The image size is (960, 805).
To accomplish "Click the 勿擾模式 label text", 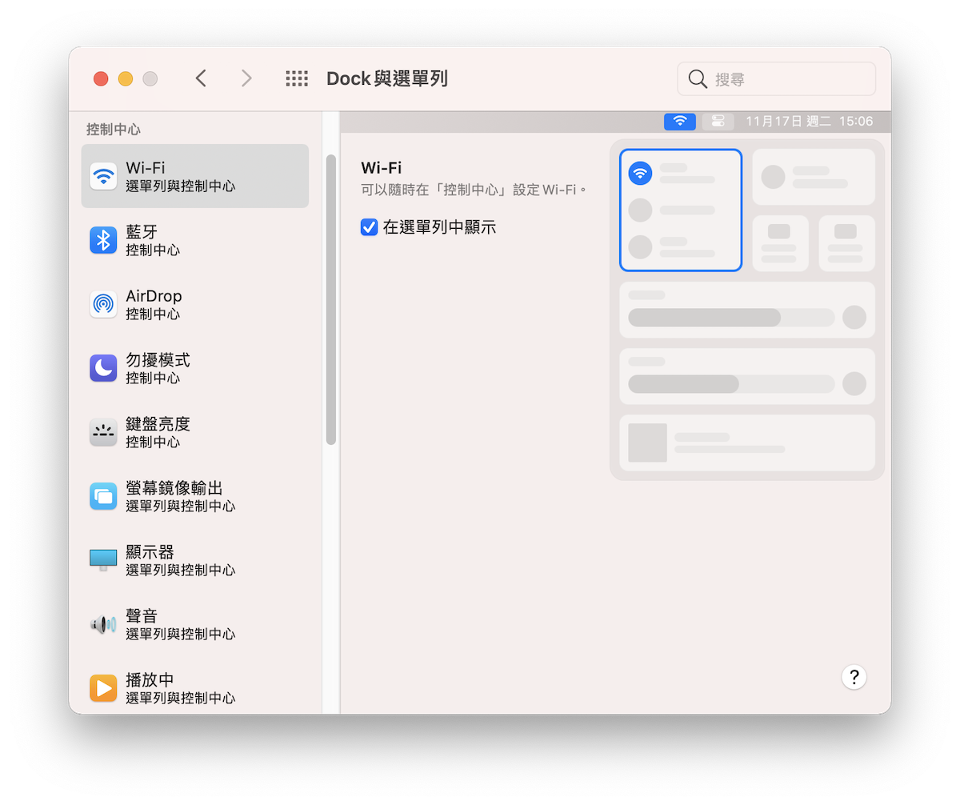I will tap(158, 360).
